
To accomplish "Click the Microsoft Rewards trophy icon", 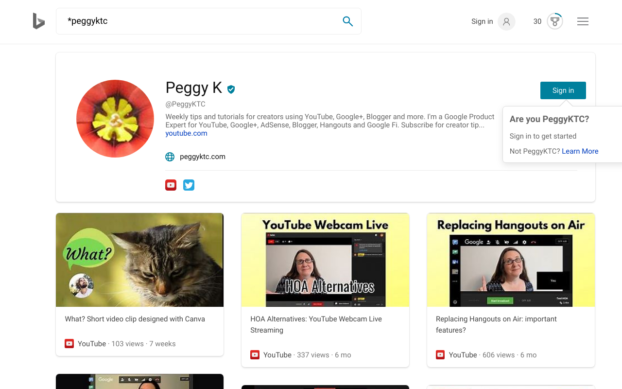I will [x=554, y=21].
